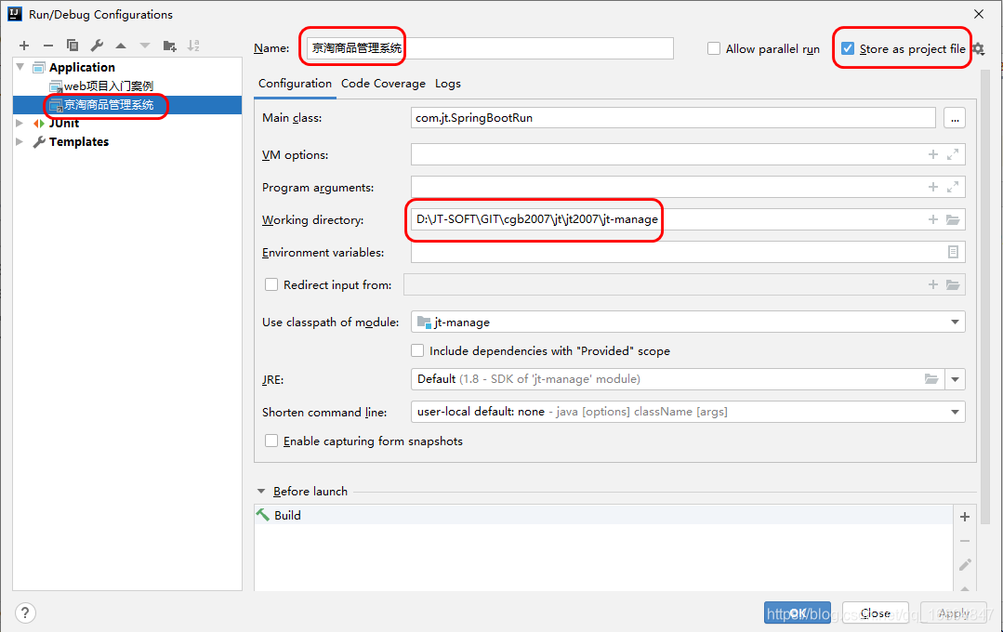Click the Apply button

[953, 612]
